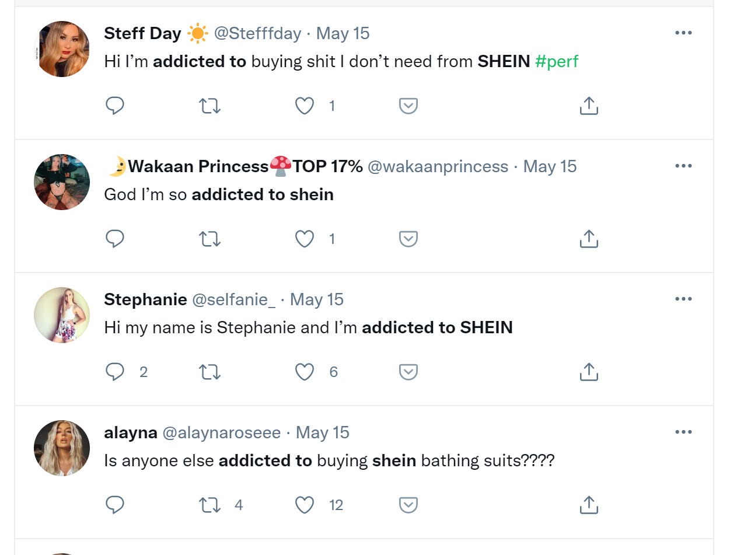The width and height of the screenshot is (730, 555).
Task: Bookmark alayna's bathing suits tweet
Action: coord(407,505)
